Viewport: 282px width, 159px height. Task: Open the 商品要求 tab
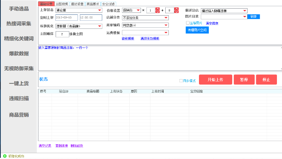[93, 4]
